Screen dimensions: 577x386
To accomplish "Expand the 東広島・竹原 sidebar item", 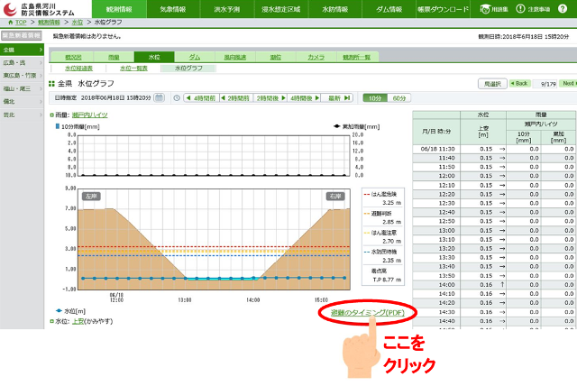I will coord(20,77).
